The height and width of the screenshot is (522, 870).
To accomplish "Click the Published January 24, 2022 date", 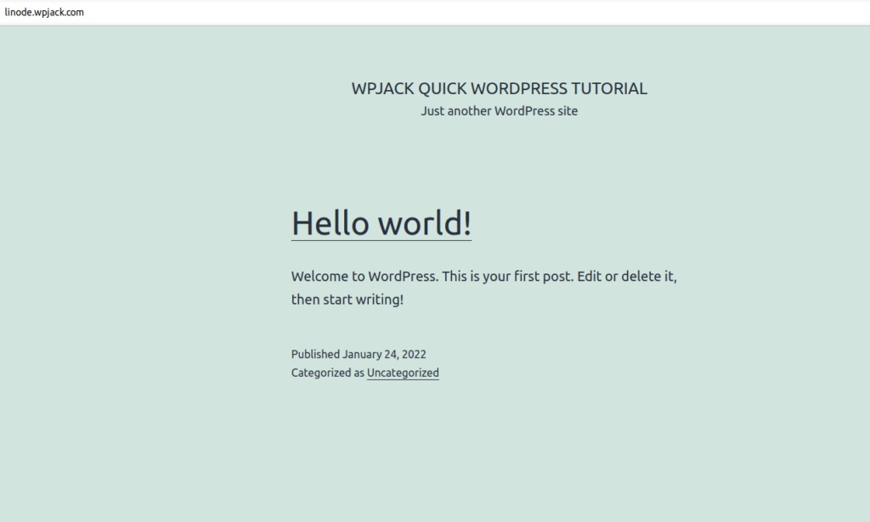I will pos(359,354).
